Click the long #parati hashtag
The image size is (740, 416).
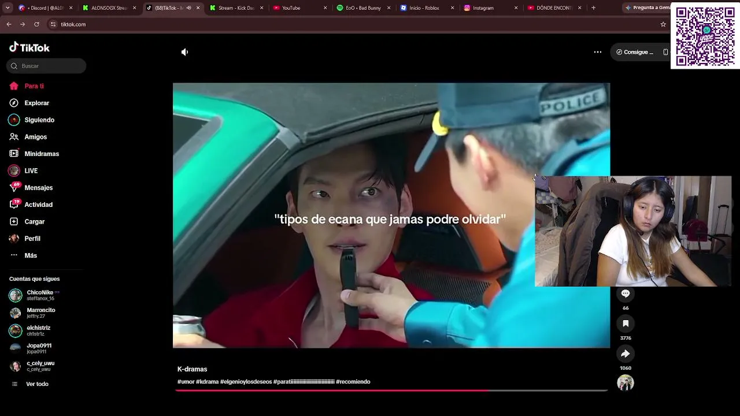(x=304, y=382)
